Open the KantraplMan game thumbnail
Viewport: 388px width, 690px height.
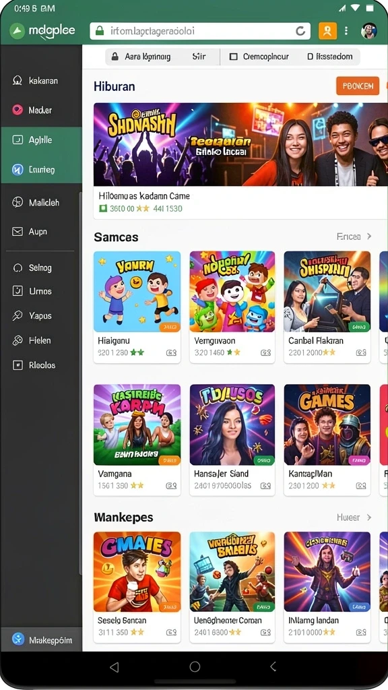pos(327,425)
